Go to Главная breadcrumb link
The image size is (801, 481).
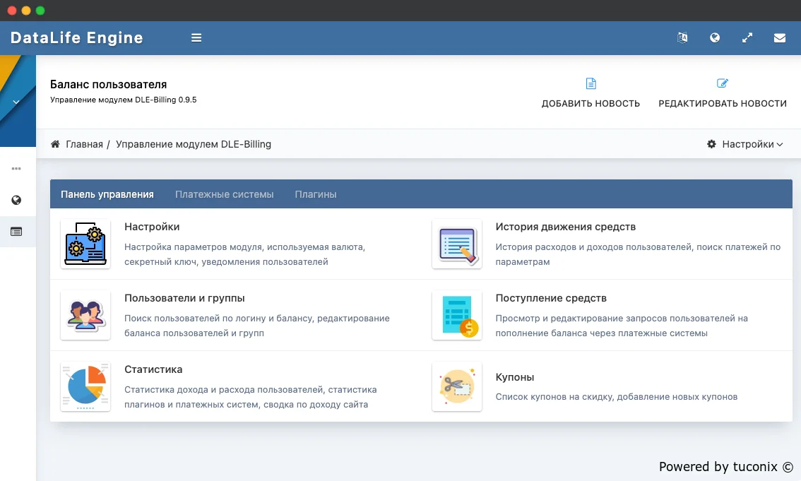(x=84, y=144)
